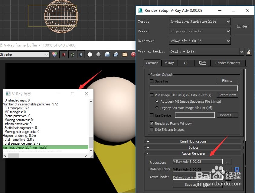Image resolution: width=255 pixels, height=193 pixels.
Task: Switch to the Common tab
Action: [x=152, y=63]
